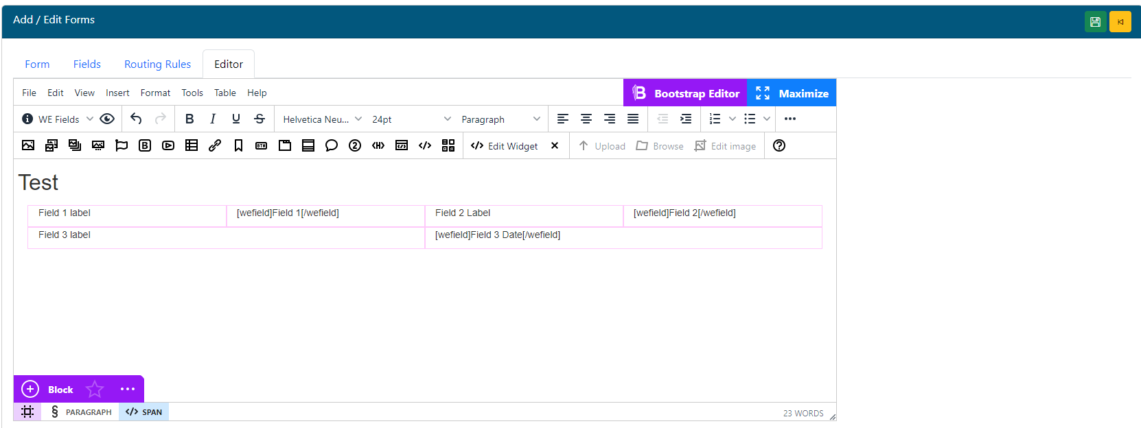Redo the undone edit
This screenshot has width=1141, height=428.
[160, 119]
